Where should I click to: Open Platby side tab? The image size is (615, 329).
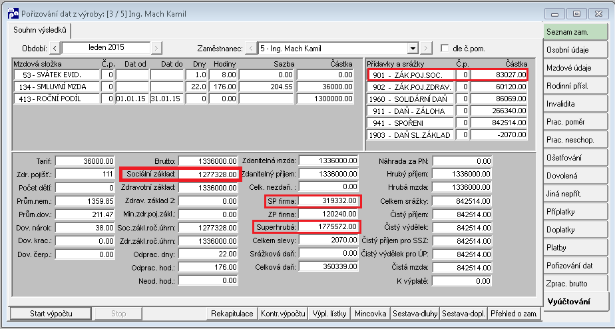(x=575, y=248)
